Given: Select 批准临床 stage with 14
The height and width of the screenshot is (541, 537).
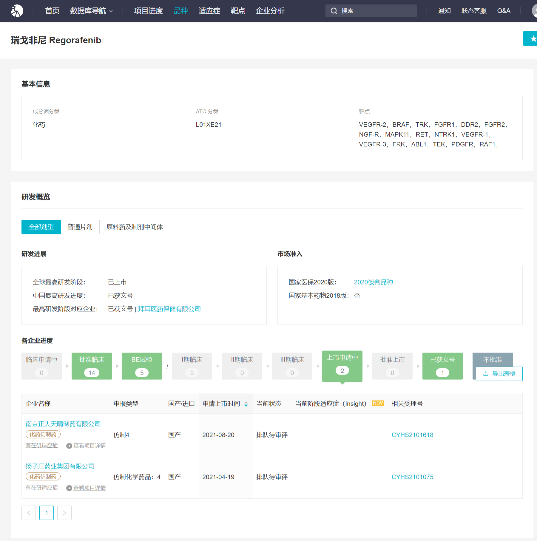Looking at the screenshot, I should pyautogui.click(x=92, y=366).
